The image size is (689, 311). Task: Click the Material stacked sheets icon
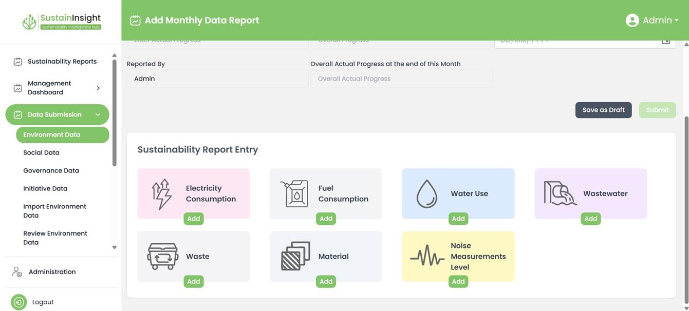point(295,256)
